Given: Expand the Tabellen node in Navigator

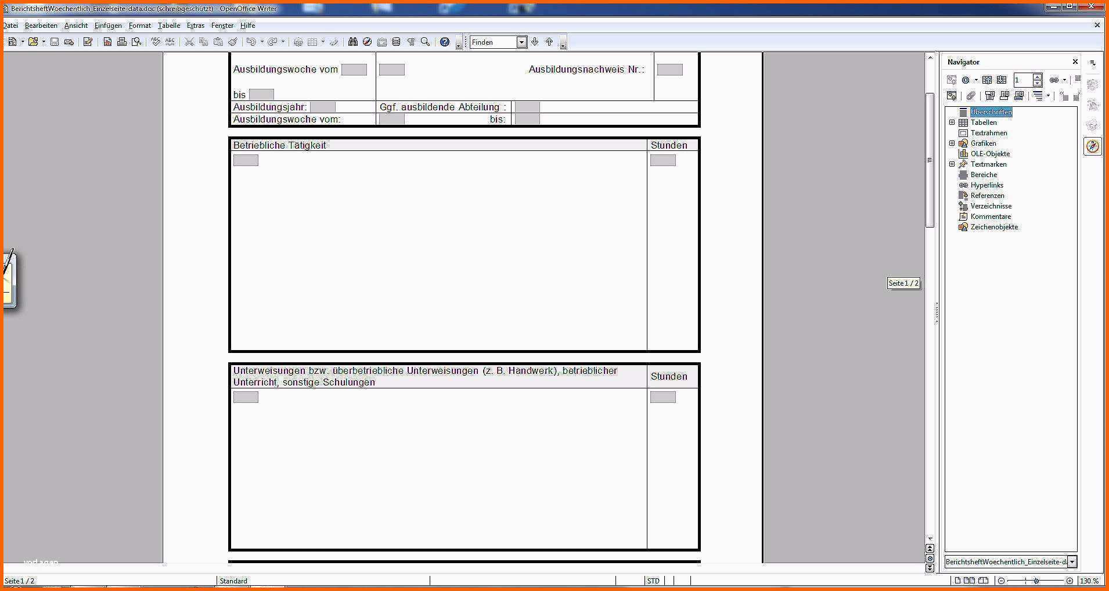Looking at the screenshot, I should pos(952,122).
